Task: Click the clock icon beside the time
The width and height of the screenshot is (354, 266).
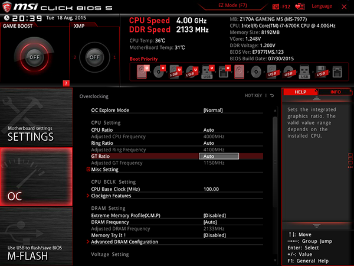Action: click(x=6, y=18)
